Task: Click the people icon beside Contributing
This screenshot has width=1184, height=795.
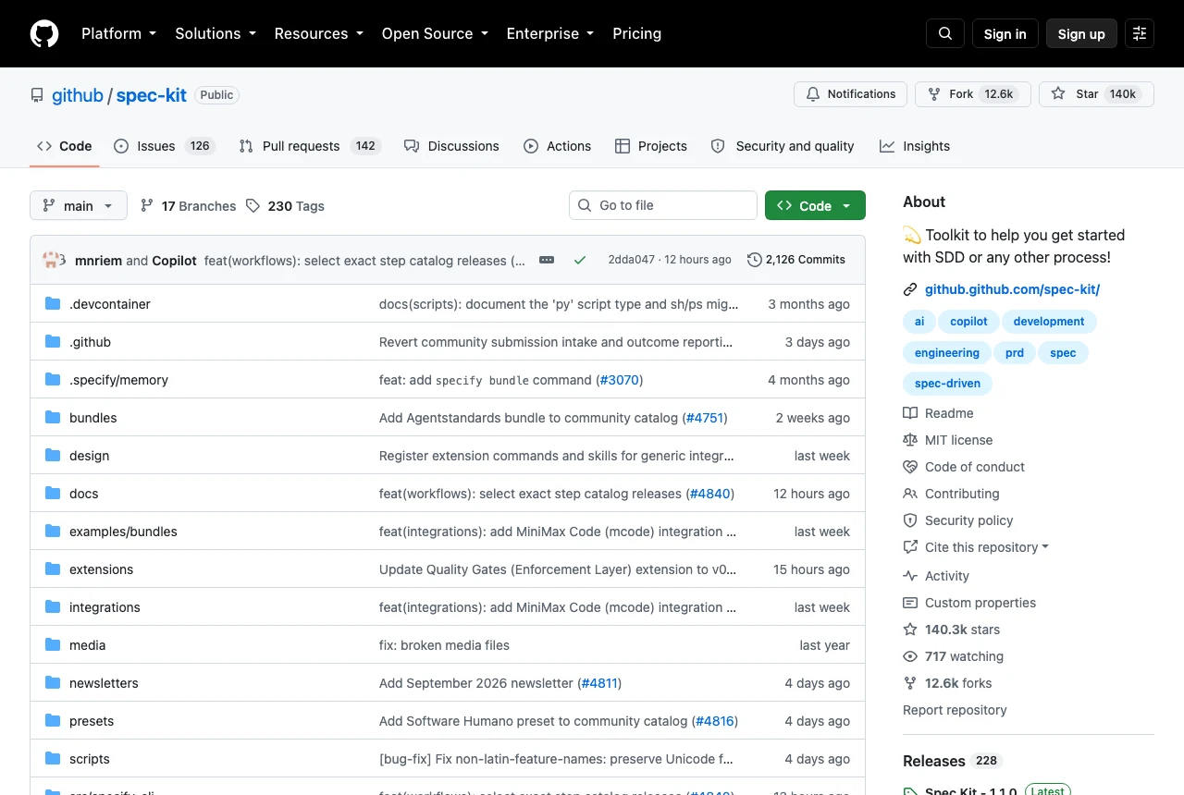Action: click(x=910, y=494)
